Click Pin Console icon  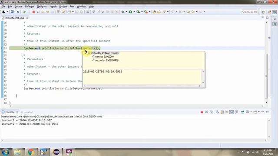(242, 112)
